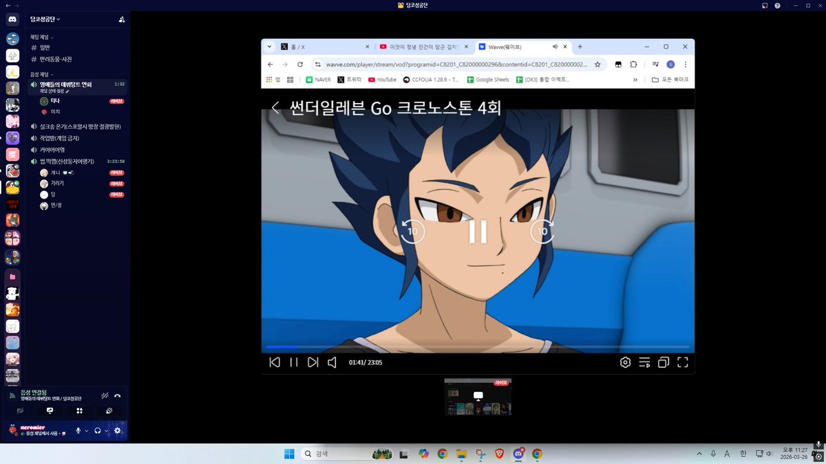Collapse the 음성 채널 category

tap(41, 74)
